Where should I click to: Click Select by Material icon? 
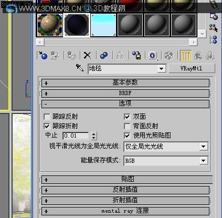pyautogui.click(x=214, y=28)
